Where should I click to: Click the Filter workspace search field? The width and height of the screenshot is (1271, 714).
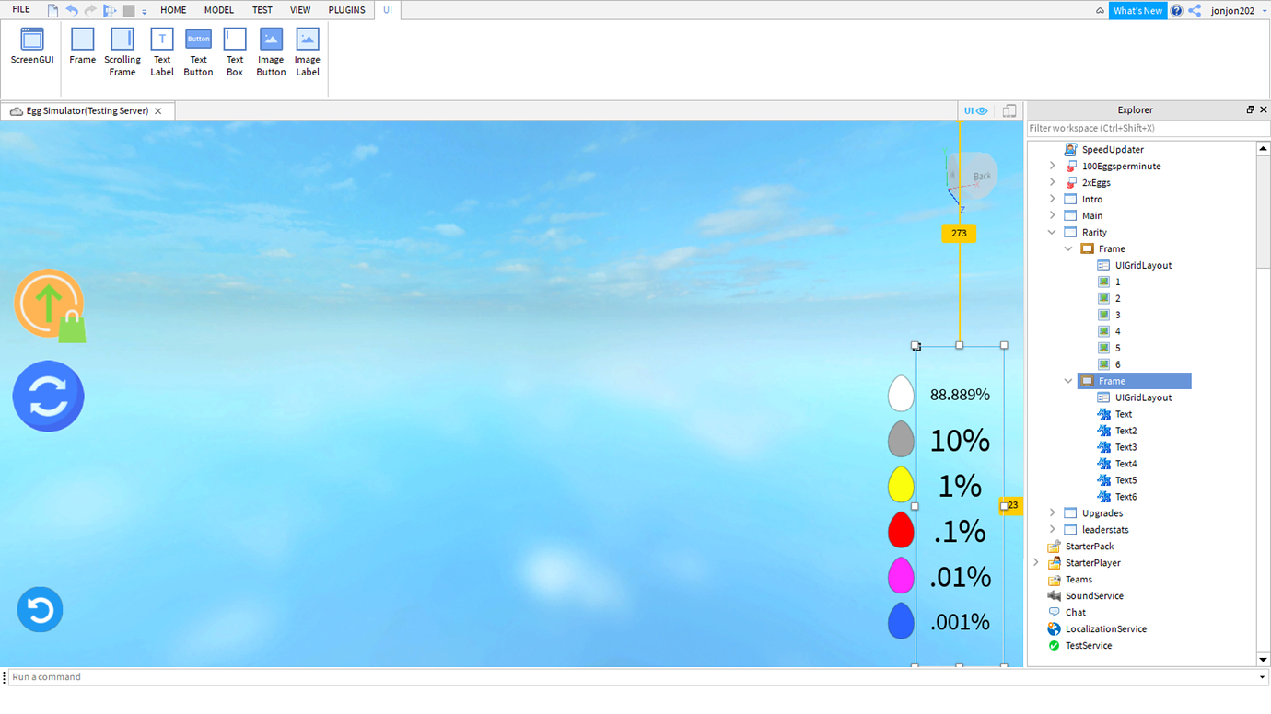pyautogui.click(x=1148, y=128)
